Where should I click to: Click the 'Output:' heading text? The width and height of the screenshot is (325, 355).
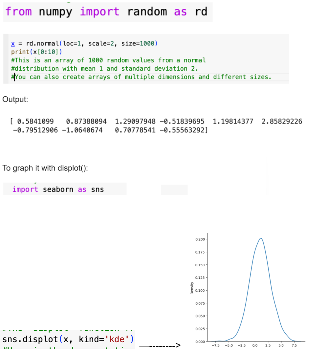[x=15, y=100]
